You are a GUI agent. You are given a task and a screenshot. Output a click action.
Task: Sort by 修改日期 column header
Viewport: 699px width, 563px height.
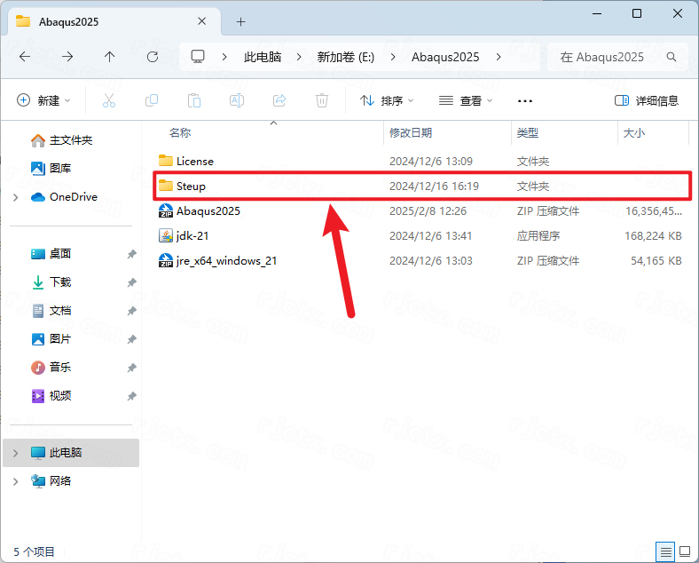tap(411, 132)
